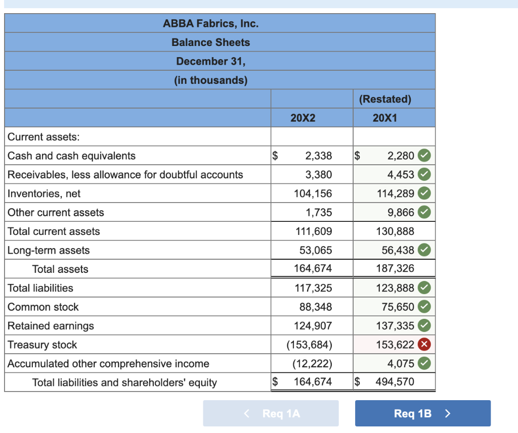Click the green checkmark beside 9,866
Viewport: 518px width, 433px height.
pos(424,212)
